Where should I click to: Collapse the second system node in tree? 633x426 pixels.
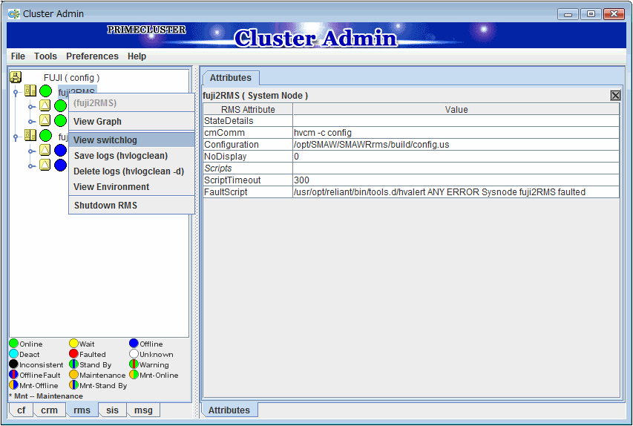click(16, 137)
